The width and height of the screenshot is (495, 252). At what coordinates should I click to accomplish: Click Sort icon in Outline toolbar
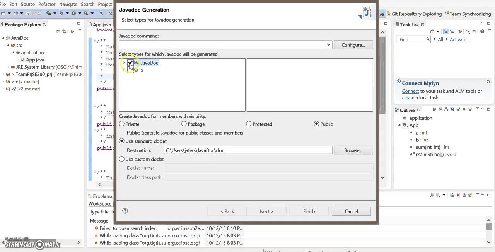click(446, 109)
